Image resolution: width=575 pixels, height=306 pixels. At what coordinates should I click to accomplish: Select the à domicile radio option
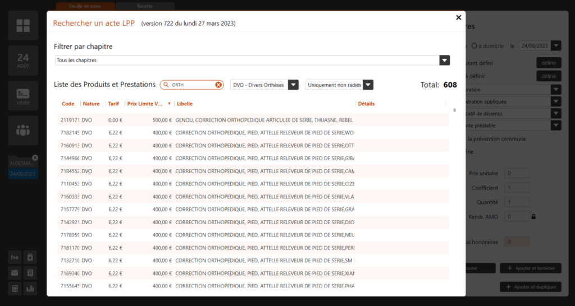474,46
